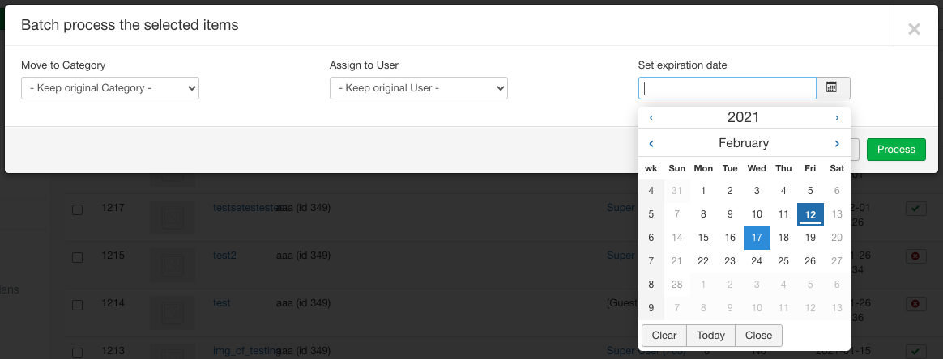Choose February 19 in the calendar
The width and height of the screenshot is (943, 359).
(x=810, y=238)
